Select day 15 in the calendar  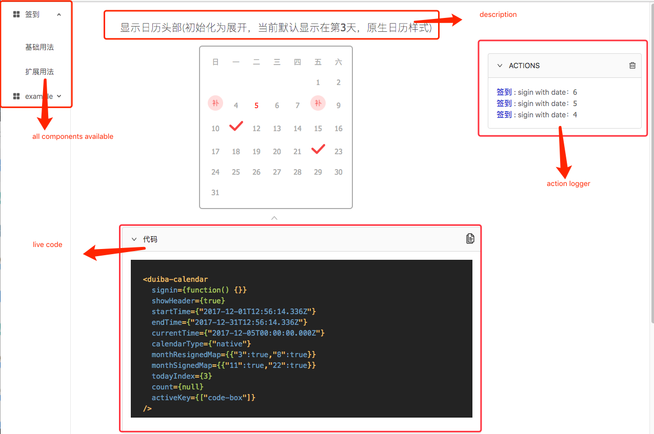pyautogui.click(x=318, y=129)
